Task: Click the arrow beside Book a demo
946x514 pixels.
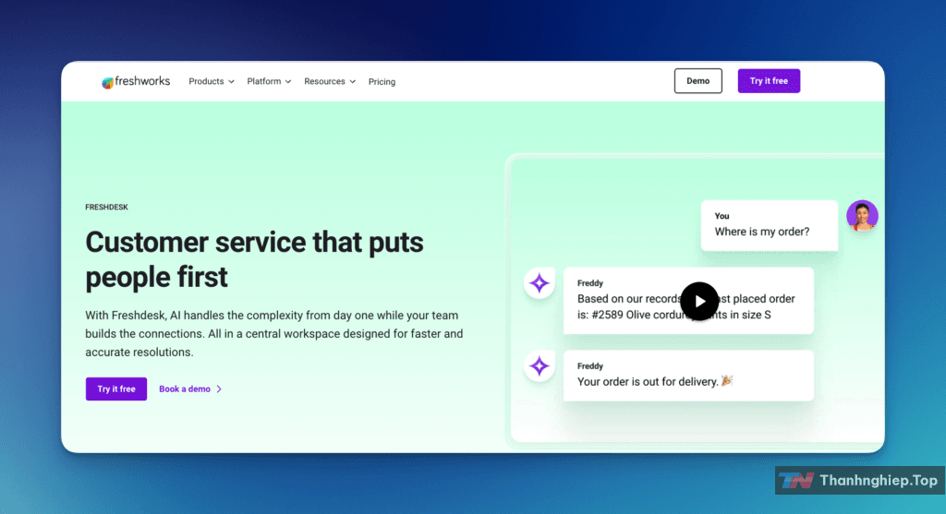Action: pos(219,389)
